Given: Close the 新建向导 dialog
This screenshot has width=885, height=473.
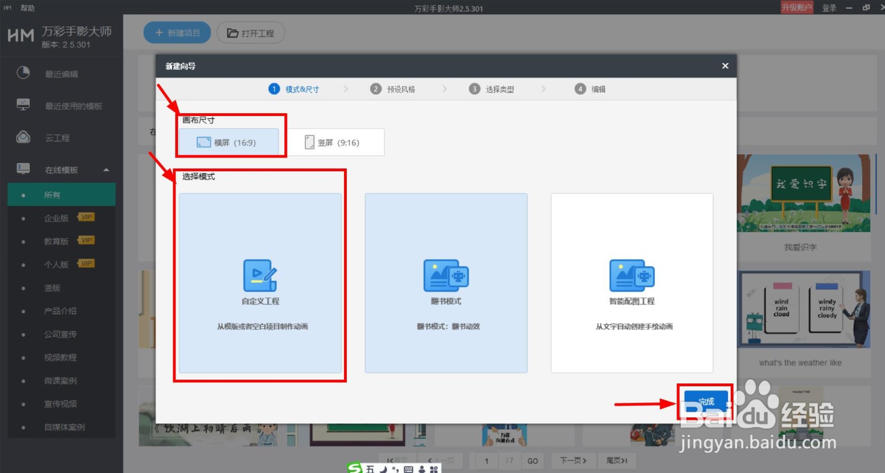Looking at the screenshot, I should click(x=725, y=66).
